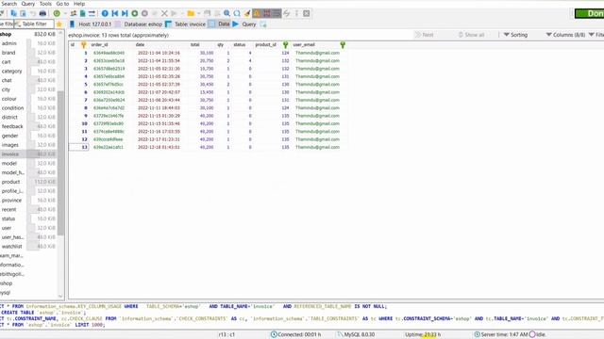
Task: Sort by the total column header
Action: click(x=195, y=45)
